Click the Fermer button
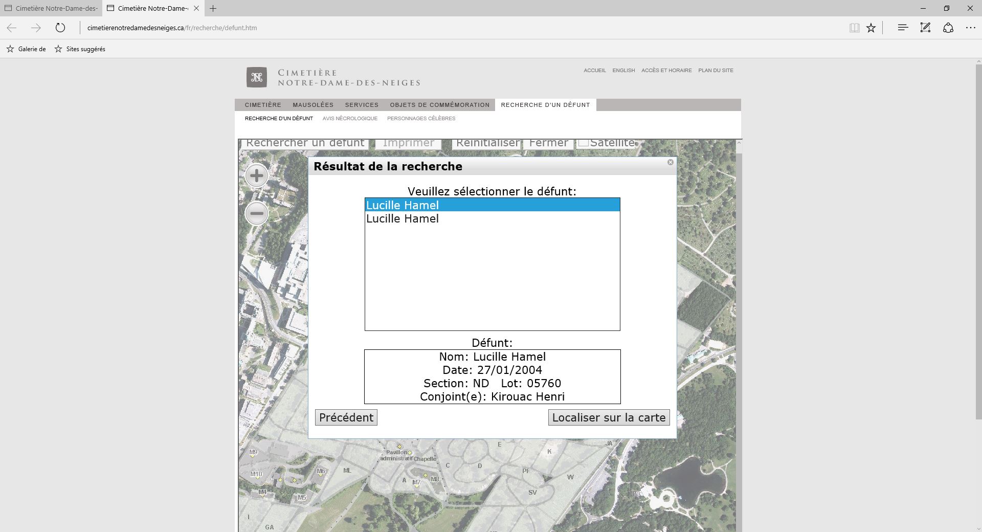This screenshot has width=982, height=532. (548, 144)
